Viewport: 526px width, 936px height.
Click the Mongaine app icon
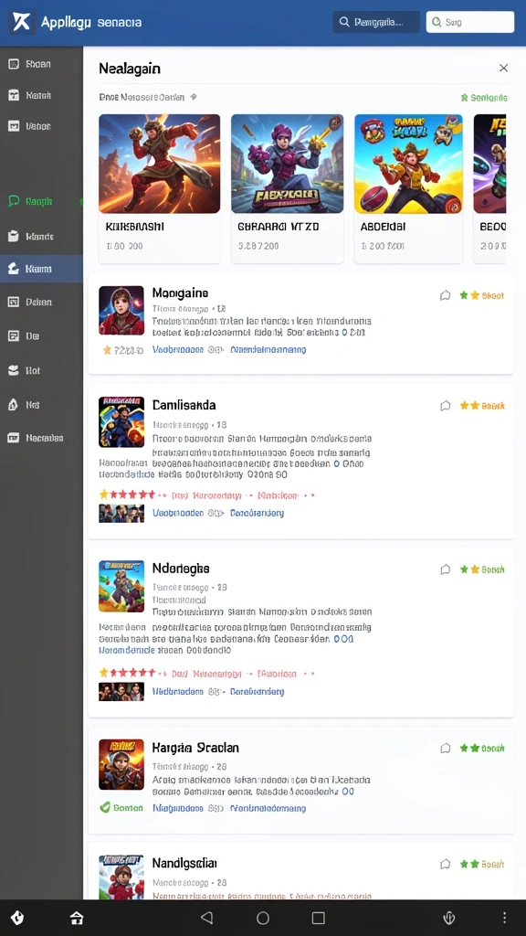pyautogui.click(x=121, y=310)
